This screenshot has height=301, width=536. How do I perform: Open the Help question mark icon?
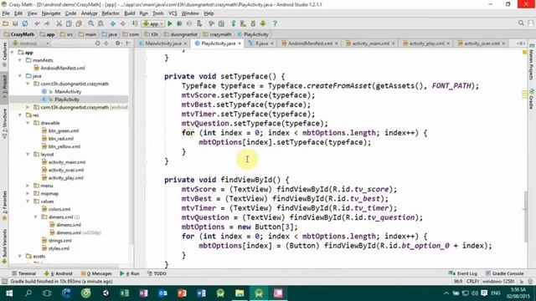pyautogui.click(x=275, y=23)
